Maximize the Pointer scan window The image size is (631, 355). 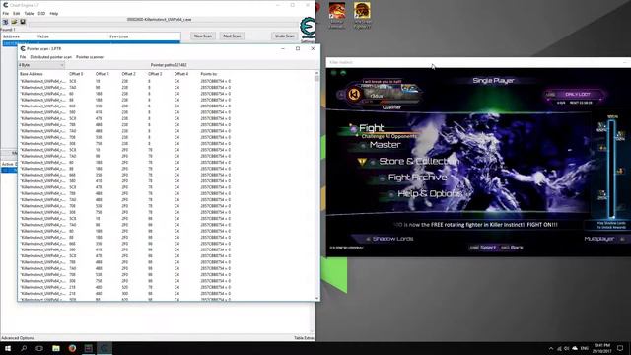298,48
